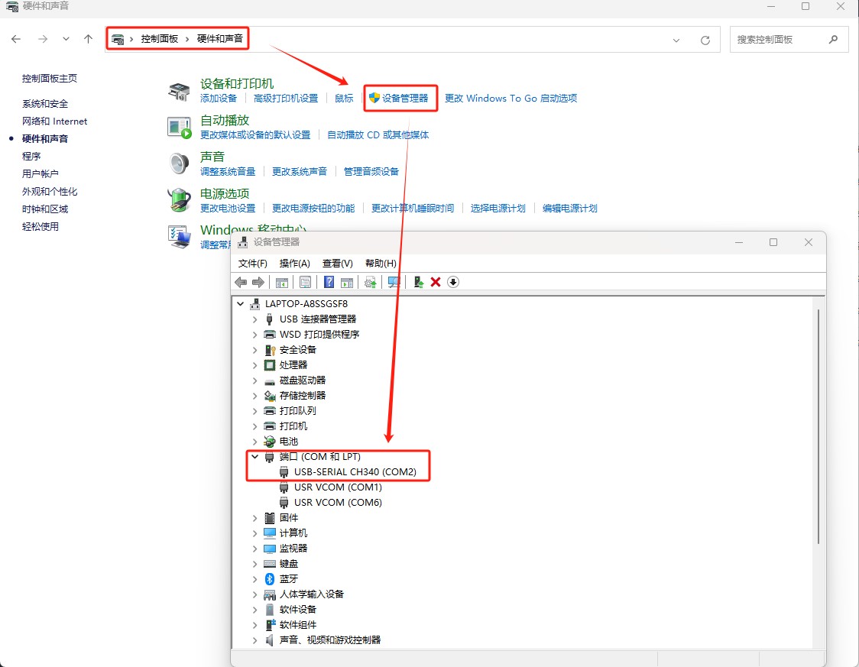Screen dimensions: 859x667
Task: Click the enable device toolbar icon
Action: click(419, 282)
